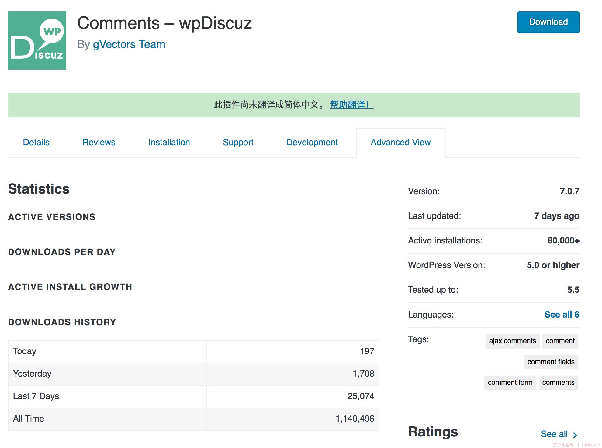The image size is (602, 448).
Task: Open Ratings See all link
Action: click(554, 434)
